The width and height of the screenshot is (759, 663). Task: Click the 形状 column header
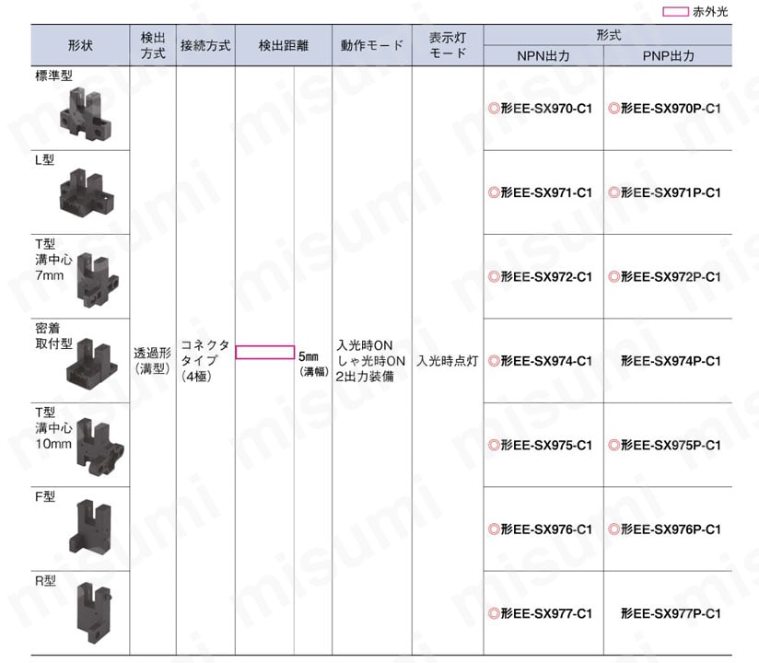(x=80, y=45)
